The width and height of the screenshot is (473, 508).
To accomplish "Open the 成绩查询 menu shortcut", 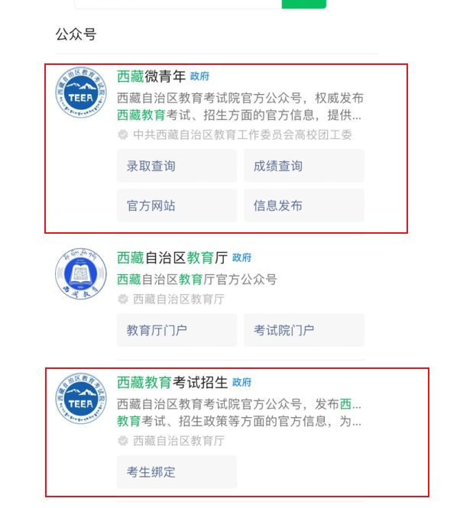I will point(304,166).
